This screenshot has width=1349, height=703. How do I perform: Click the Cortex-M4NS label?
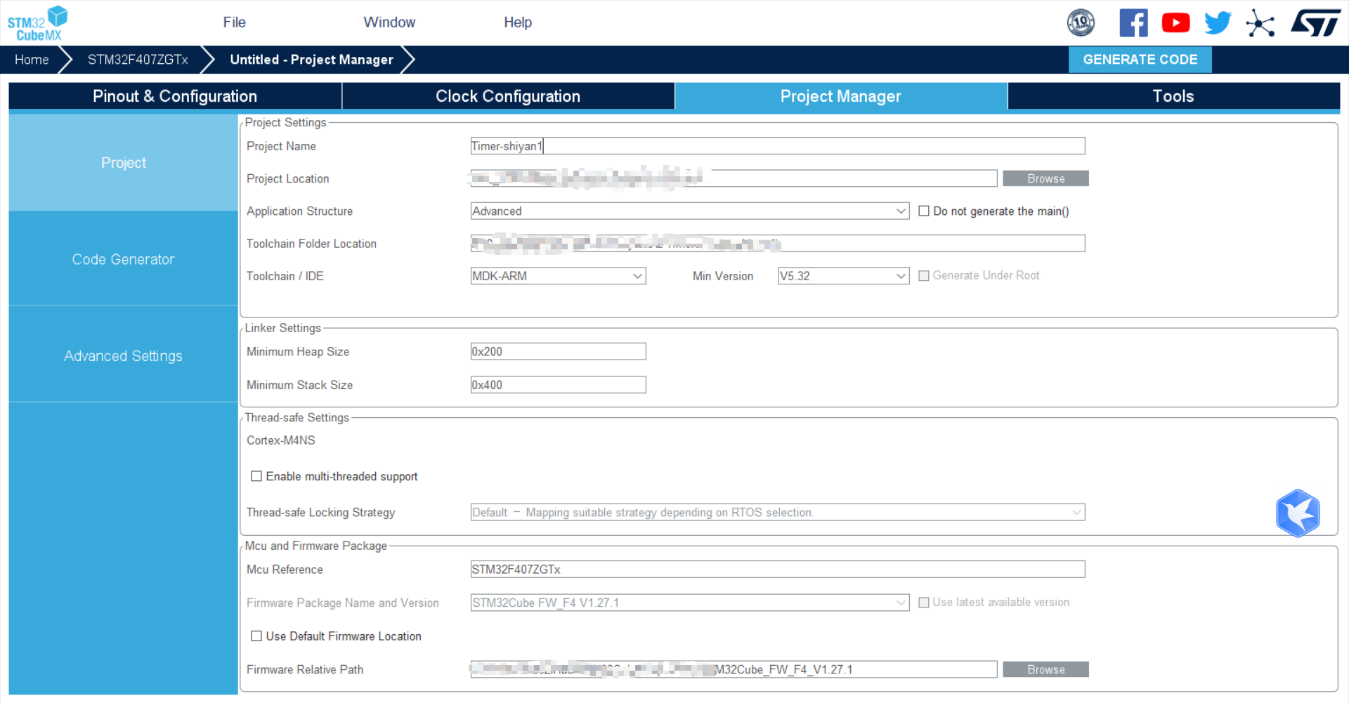[281, 440]
